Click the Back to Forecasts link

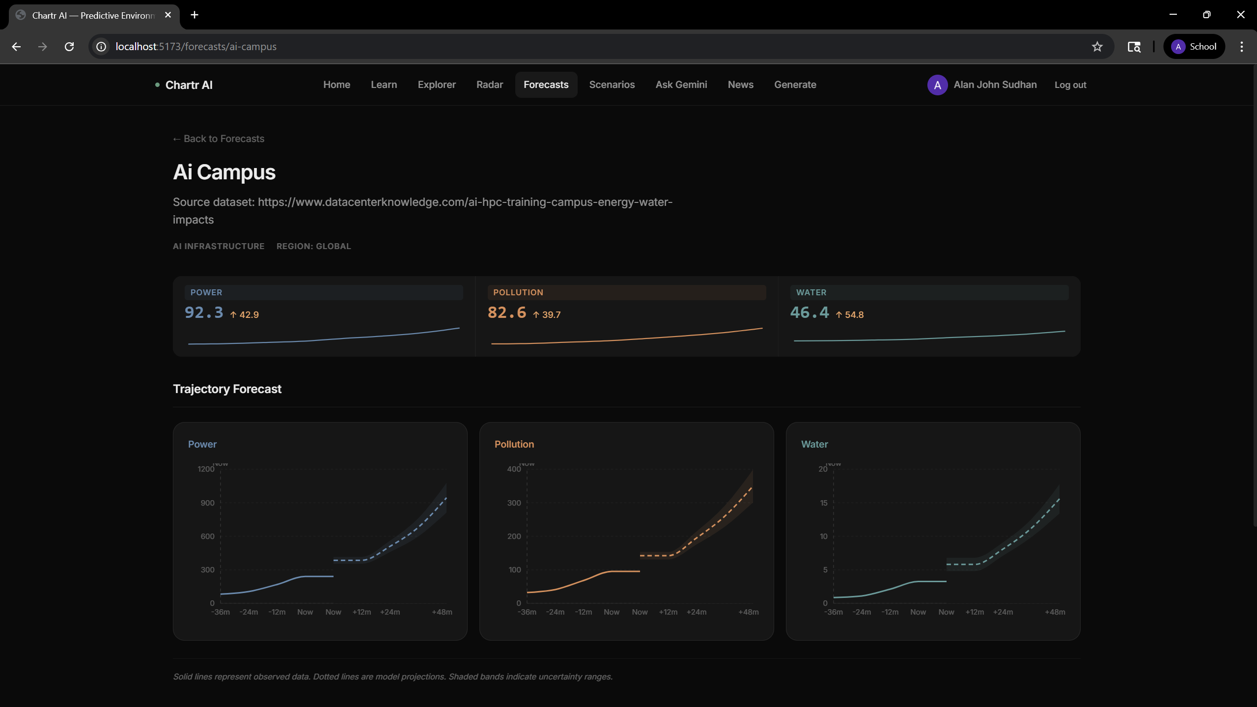tap(219, 139)
